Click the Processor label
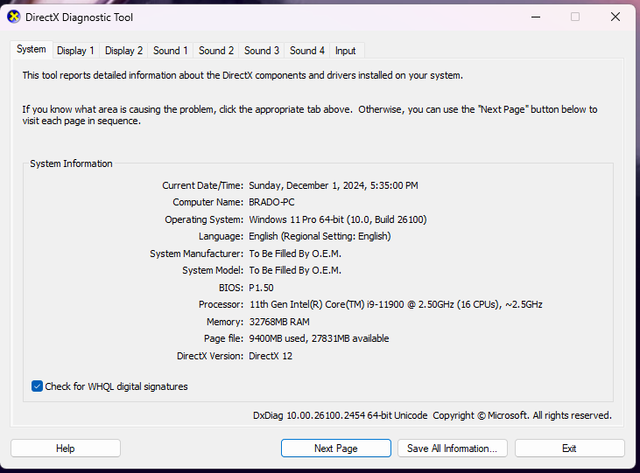The image size is (640, 473). pyautogui.click(x=222, y=304)
